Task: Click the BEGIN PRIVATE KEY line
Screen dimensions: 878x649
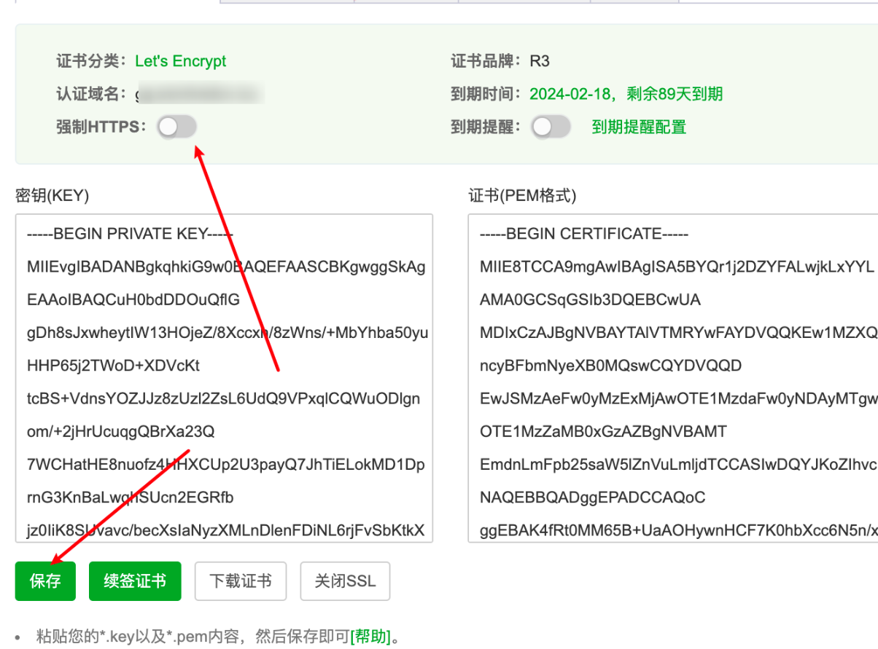Action: (130, 234)
